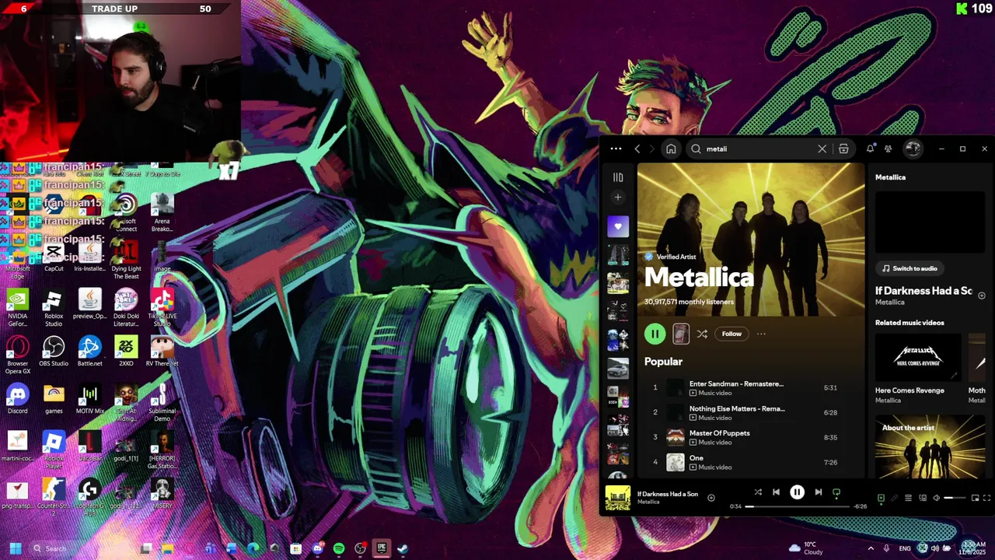Skip to next track

pos(818,492)
